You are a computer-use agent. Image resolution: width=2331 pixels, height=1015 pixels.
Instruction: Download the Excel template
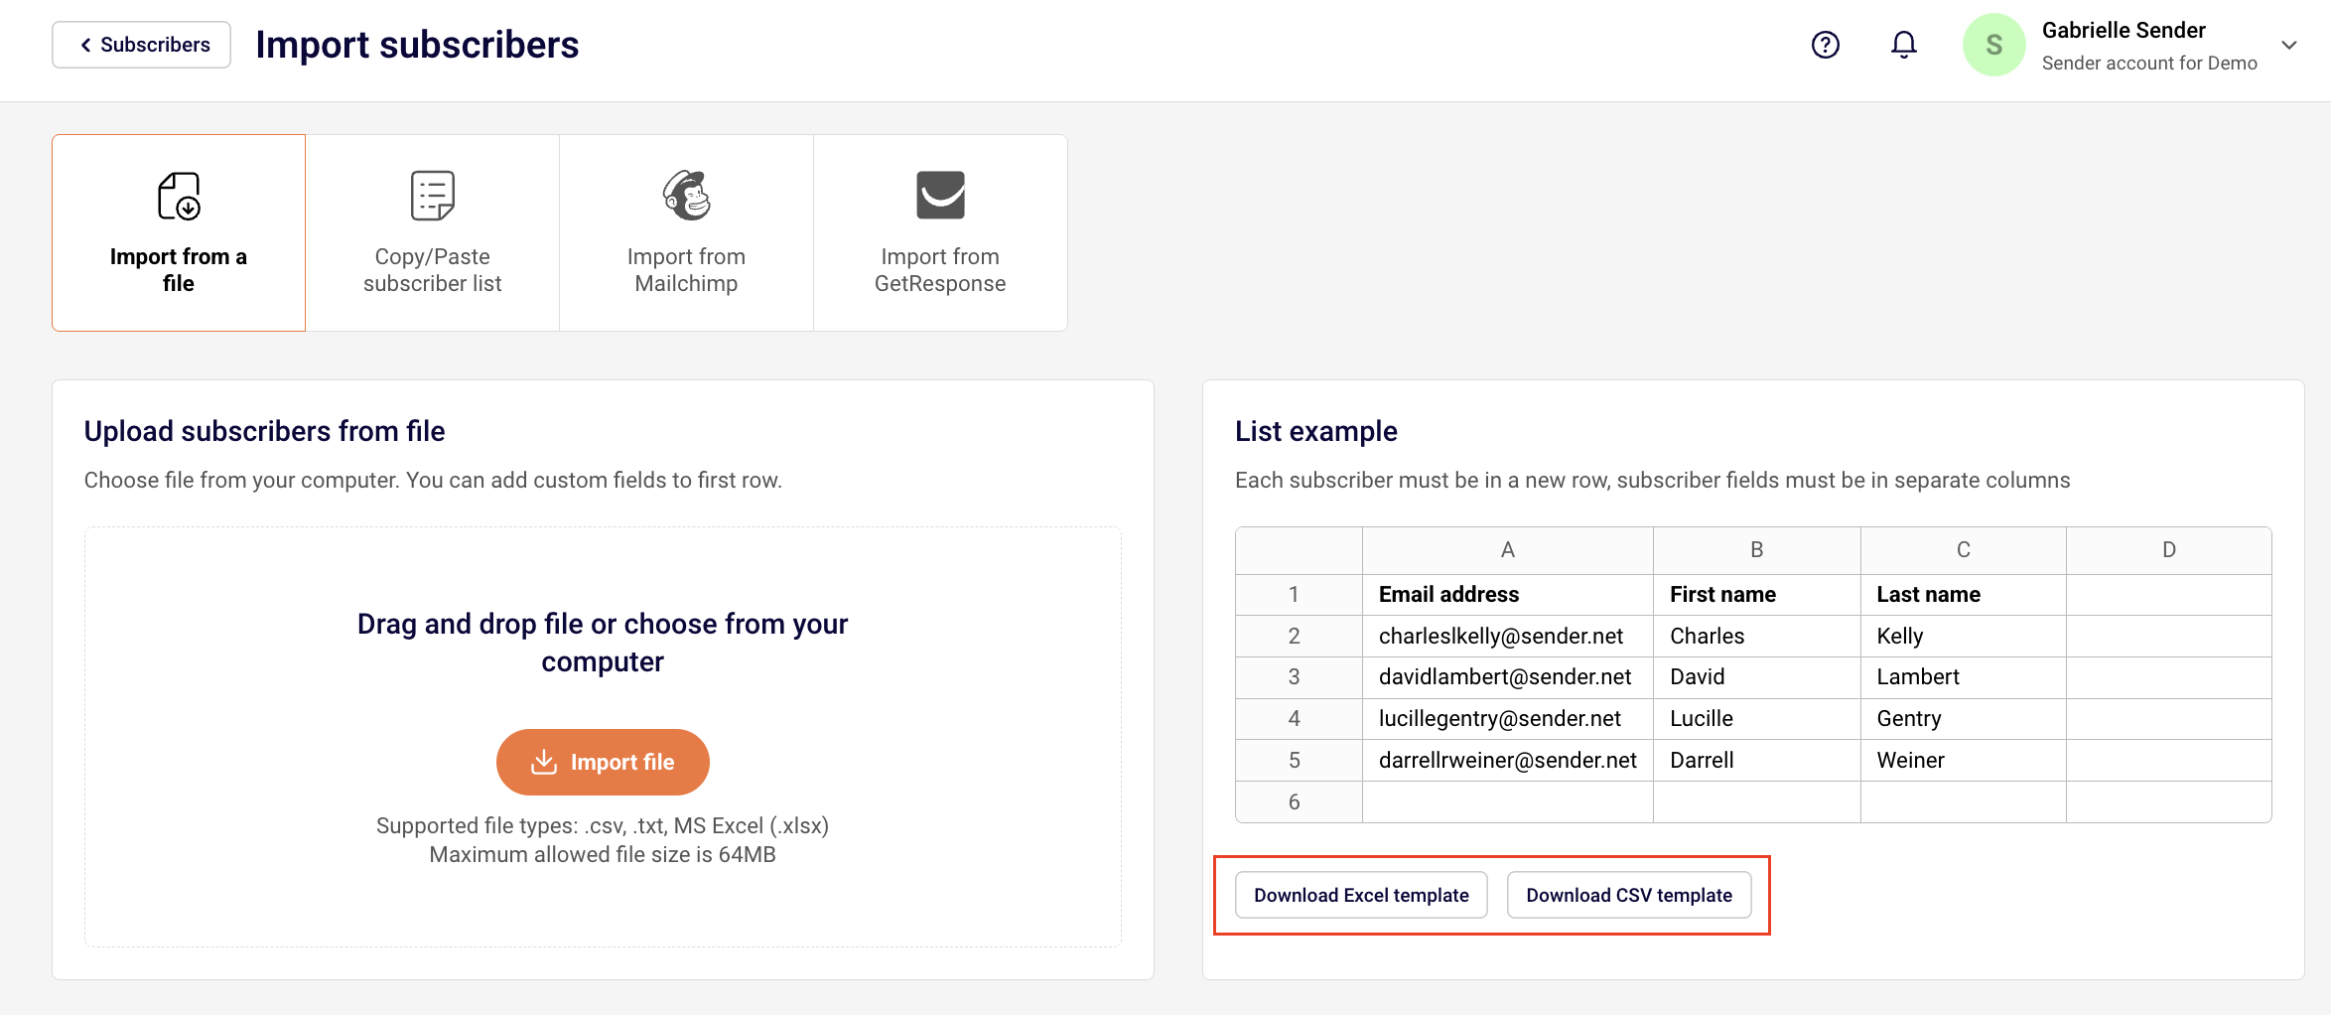coord(1360,895)
